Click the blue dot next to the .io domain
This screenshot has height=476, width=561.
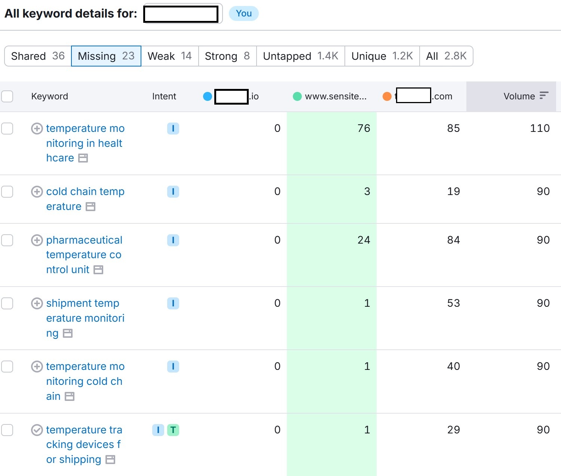point(208,96)
